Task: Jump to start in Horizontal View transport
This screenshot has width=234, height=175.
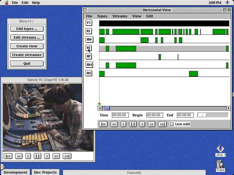Action: pyautogui.click(x=103, y=124)
